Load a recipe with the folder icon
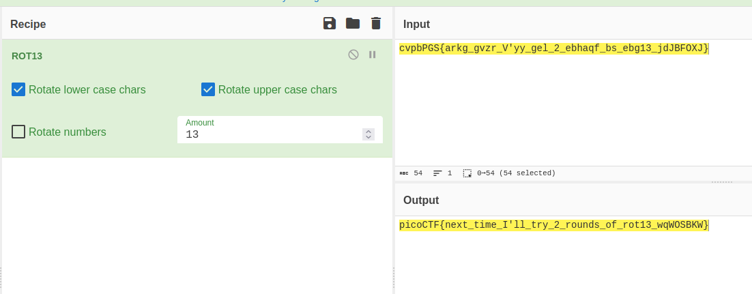 [x=353, y=23]
